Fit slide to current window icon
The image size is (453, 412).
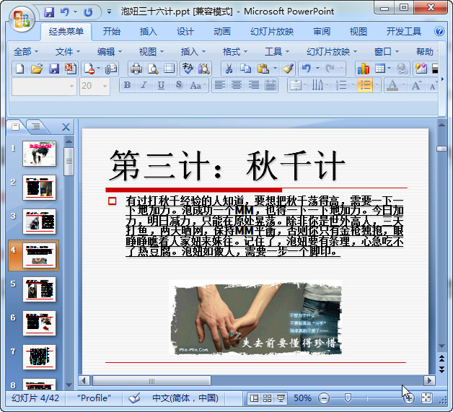click(426, 398)
